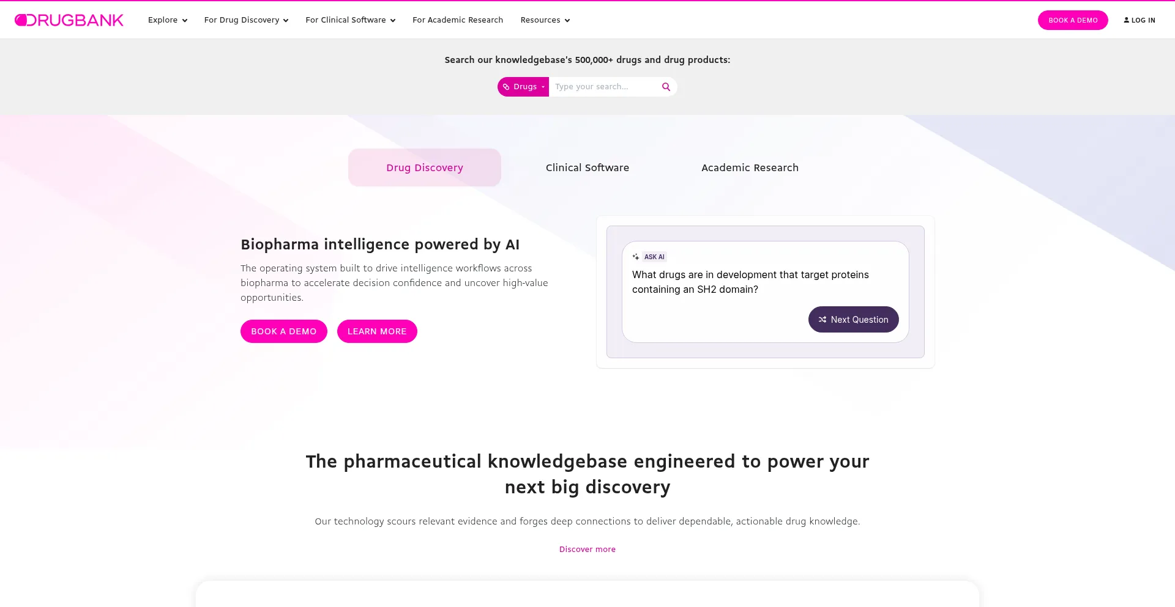Click the BOOK A DEMO button
The width and height of the screenshot is (1175, 607).
pos(283,331)
